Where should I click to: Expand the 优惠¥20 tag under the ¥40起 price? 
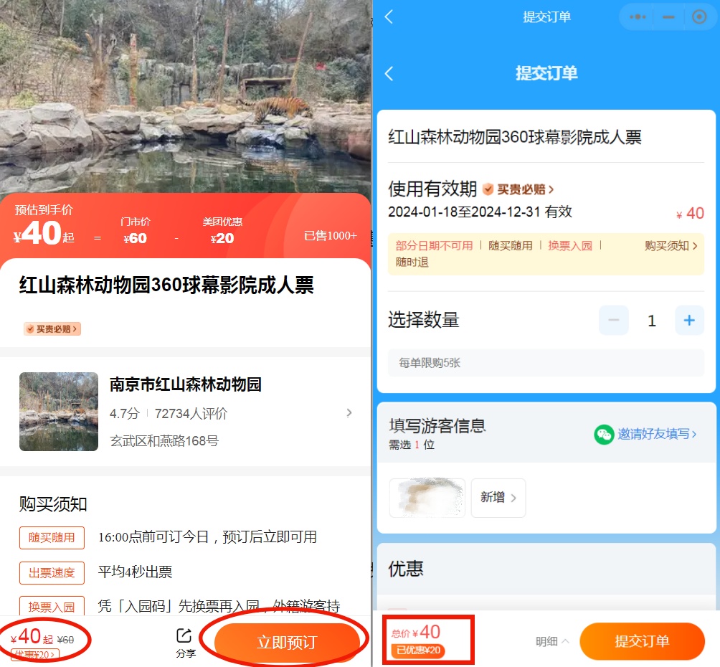pyautogui.click(x=35, y=654)
